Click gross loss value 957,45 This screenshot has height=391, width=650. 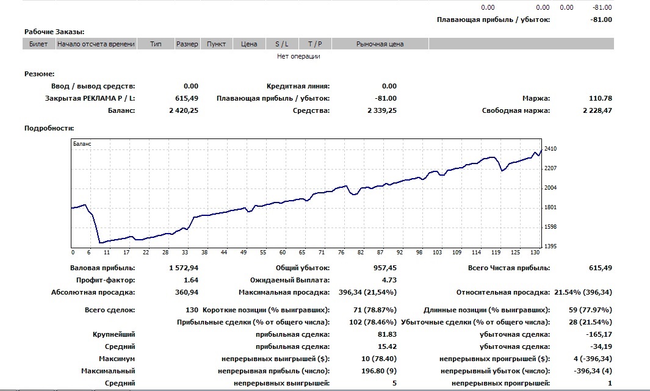tap(385, 268)
